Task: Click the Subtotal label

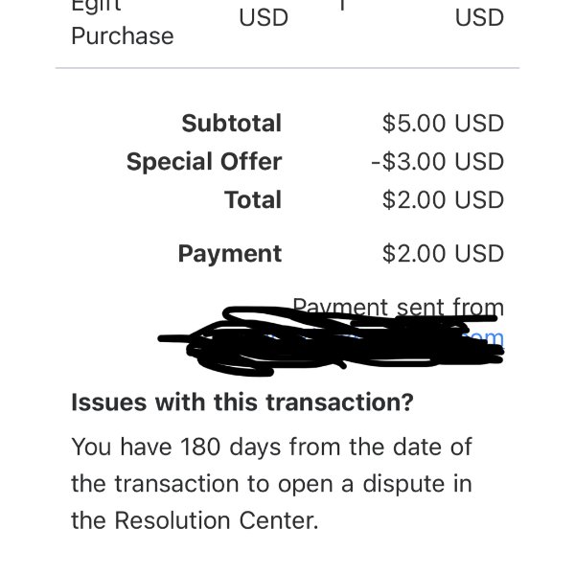Action: [231, 123]
